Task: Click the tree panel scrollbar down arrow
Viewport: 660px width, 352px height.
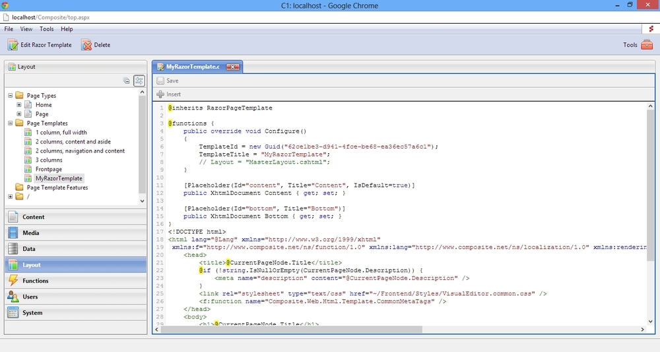Action: coord(143,201)
